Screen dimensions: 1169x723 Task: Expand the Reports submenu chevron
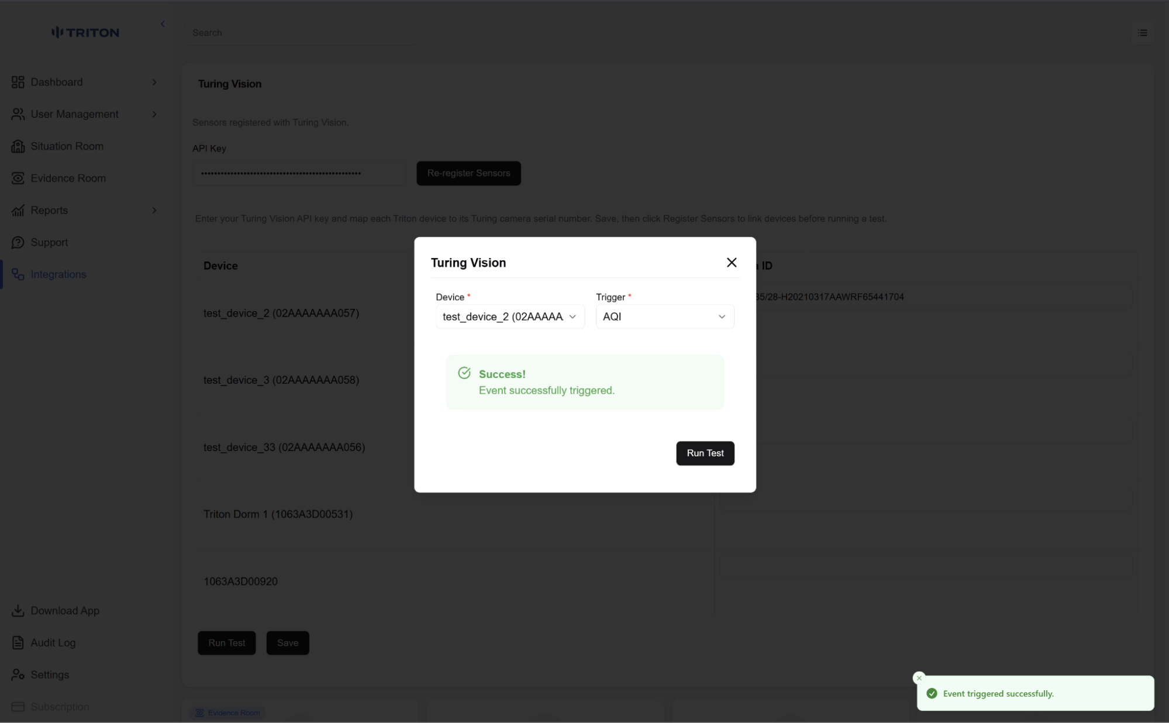point(154,211)
